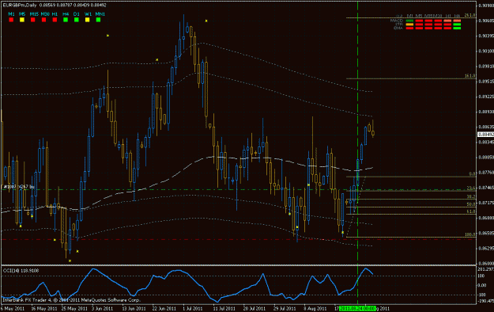The height and width of the screenshot is (312, 494).
Task: Click the green EMA H4 cell in signal matrix
Action: 457,28
